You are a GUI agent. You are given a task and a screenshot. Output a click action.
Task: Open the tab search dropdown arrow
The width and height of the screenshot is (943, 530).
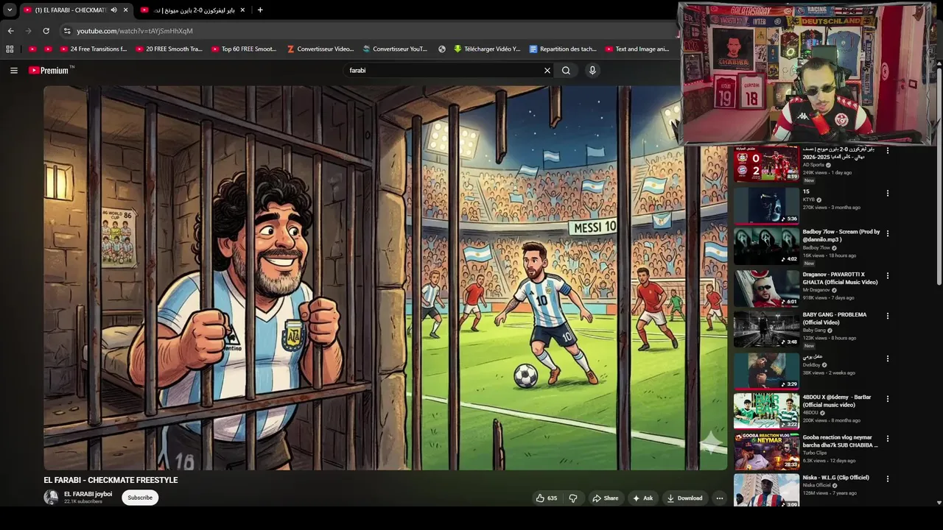click(x=10, y=10)
